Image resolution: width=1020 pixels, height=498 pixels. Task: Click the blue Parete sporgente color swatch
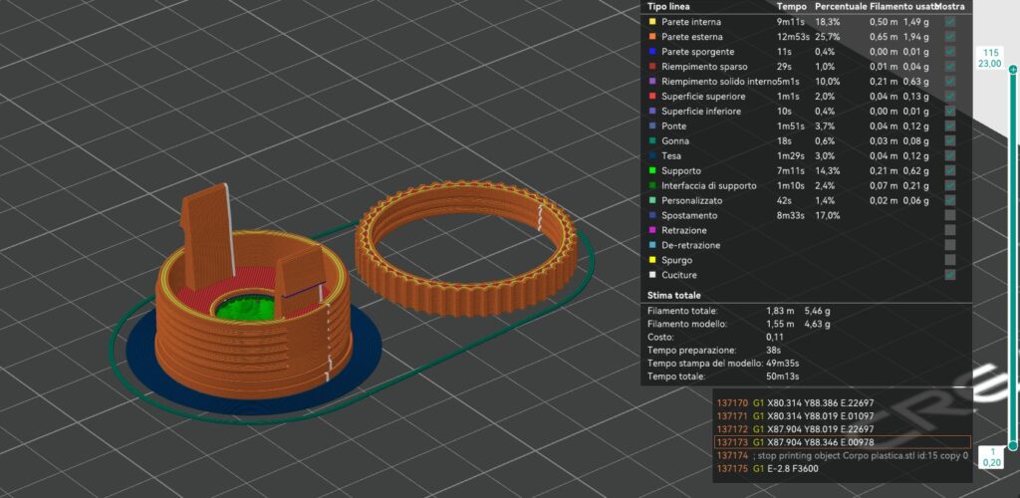coord(652,52)
